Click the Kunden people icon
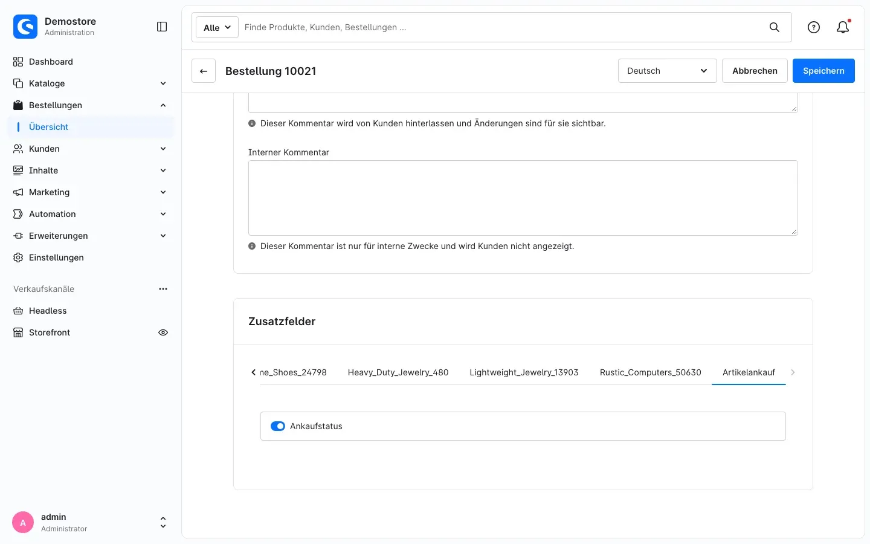Viewport: 870px width, 544px height. pyautogui.click(x=18, y=149)
